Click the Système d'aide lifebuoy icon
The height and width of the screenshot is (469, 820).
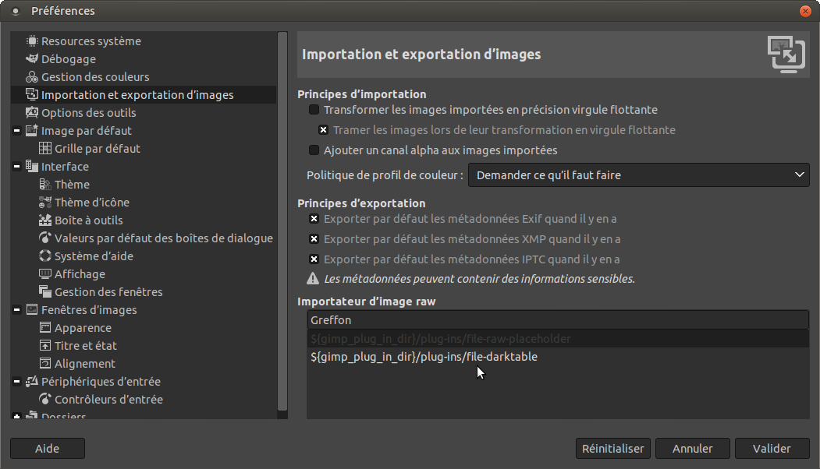[x=45, y=256]
